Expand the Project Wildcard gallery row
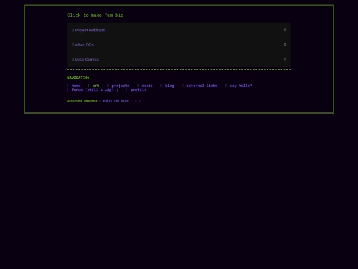Image resolution: width=358 pixels, height=269 pixels. [x=179, y=30]
